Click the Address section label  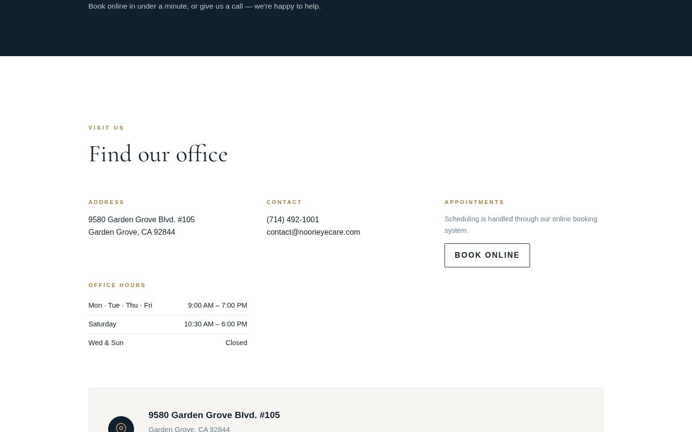[x=106, y=202]
